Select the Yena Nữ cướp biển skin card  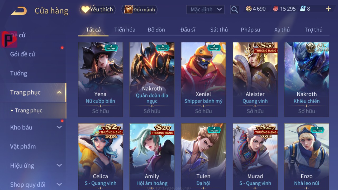101,80
